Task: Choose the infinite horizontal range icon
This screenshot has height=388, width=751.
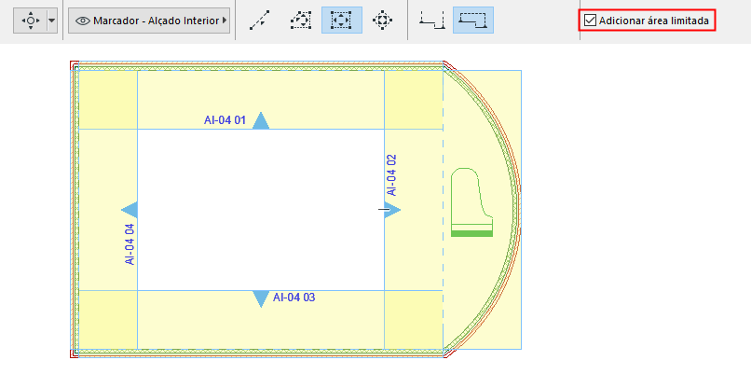Action: 432,21
